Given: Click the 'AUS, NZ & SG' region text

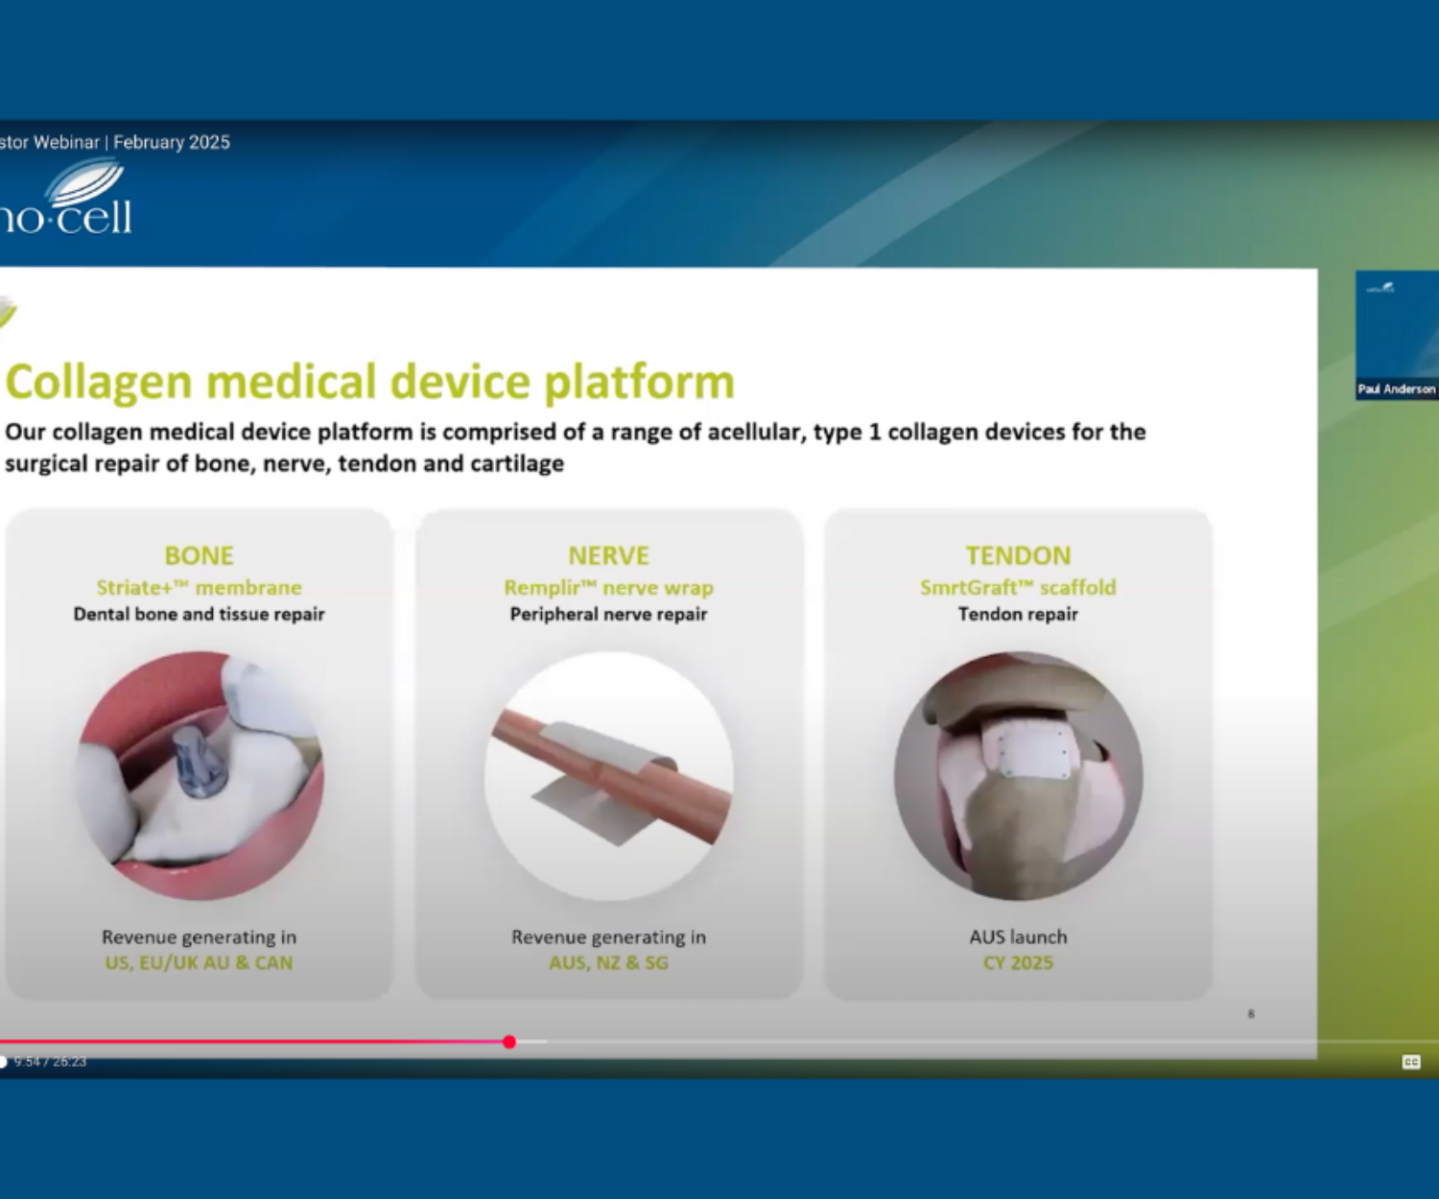Looking at the screenshot, I should 608,963.
